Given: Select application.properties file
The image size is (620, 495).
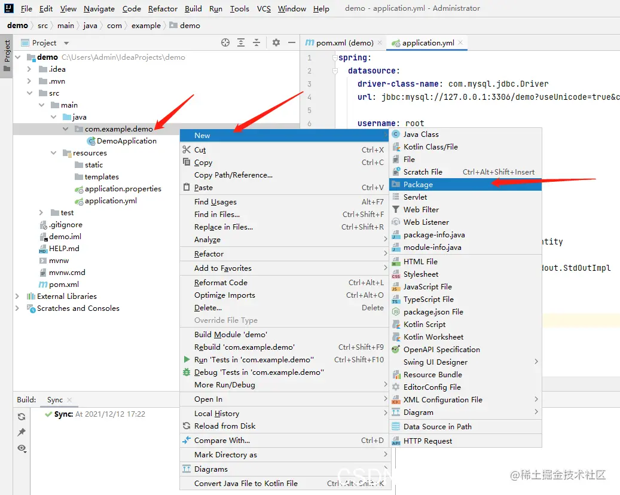Looking at the screenshot, I should (x=123, y=189).
